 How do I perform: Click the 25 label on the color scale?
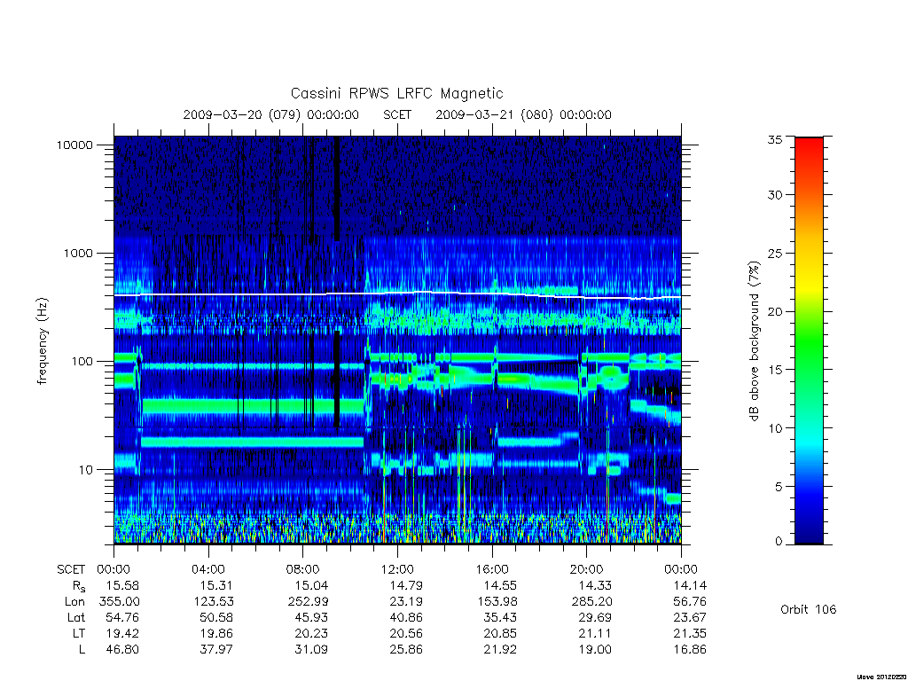pyautogui.click(x=774, y=253)
